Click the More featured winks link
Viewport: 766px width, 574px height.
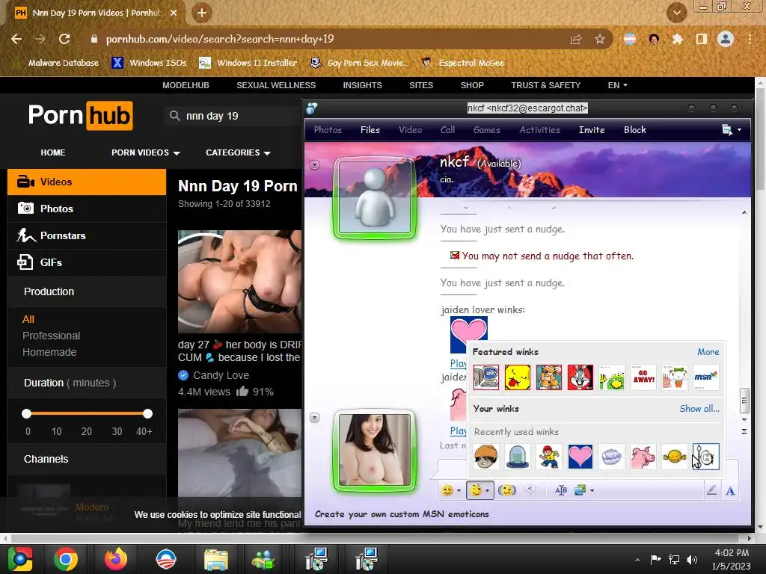pyautogui.click(x=708, y=352)
